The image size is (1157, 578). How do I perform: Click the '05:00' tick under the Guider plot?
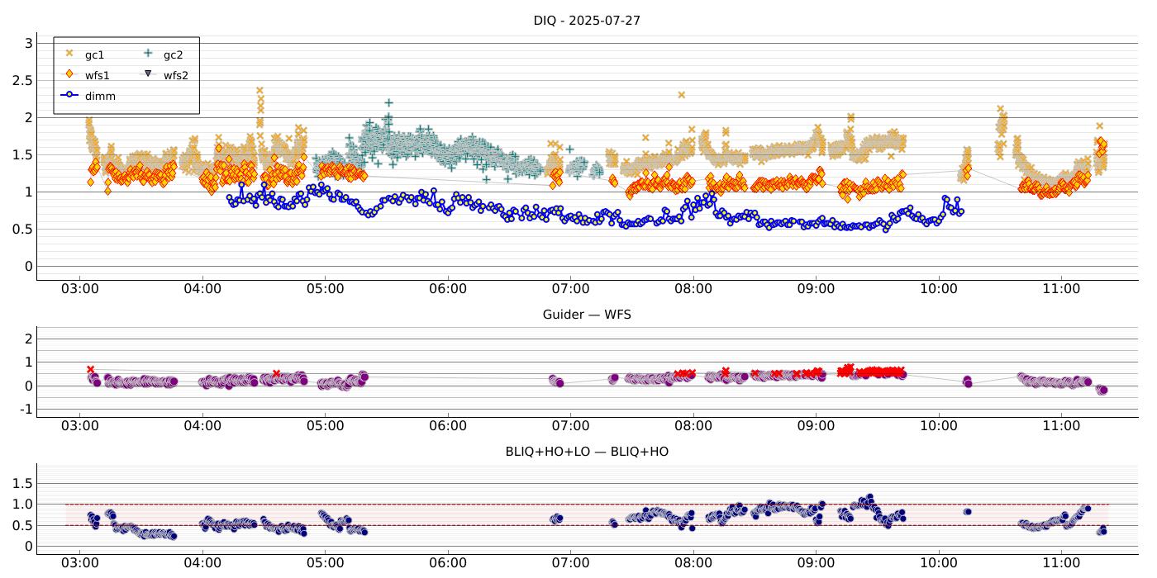point(325,426)
